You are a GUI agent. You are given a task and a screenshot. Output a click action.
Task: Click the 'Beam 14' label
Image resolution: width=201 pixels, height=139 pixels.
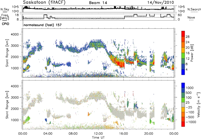click(98, 3)
